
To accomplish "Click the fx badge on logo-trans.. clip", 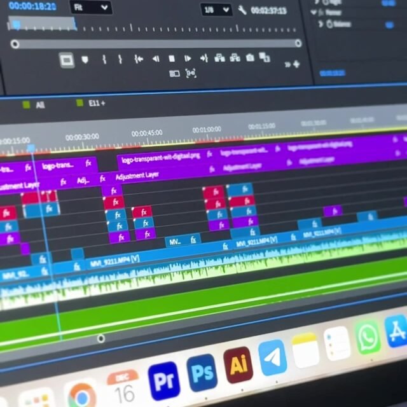I will click(88, 163).
